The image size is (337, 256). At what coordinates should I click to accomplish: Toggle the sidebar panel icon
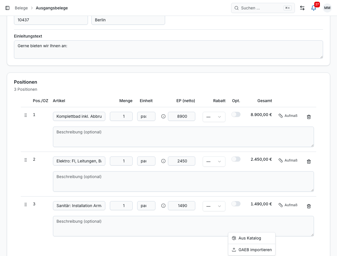click(7, 8)
